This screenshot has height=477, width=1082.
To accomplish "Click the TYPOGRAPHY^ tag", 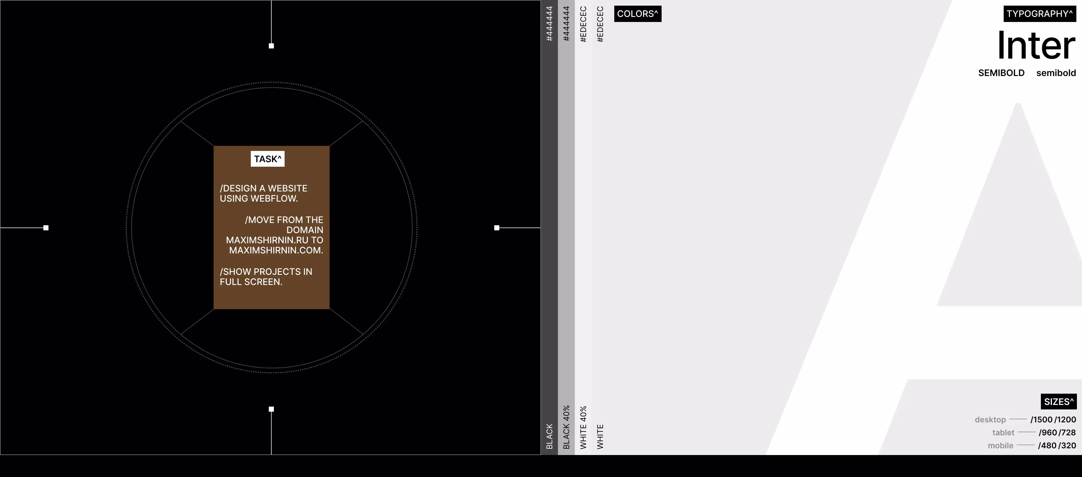I will [1039, 14].
